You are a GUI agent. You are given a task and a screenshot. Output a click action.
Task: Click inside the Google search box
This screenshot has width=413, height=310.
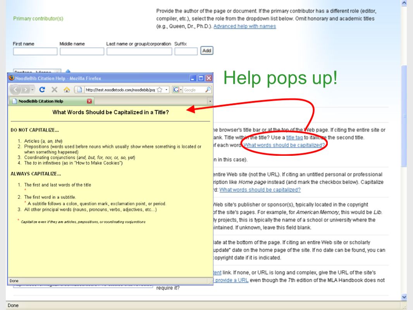coord(194,90)
